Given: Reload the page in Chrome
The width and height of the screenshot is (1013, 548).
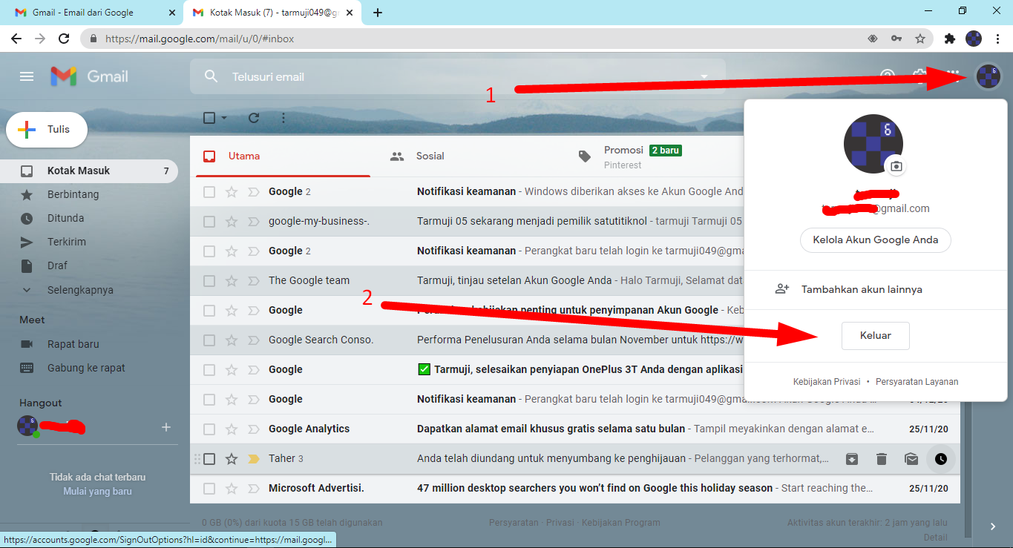Looking at the screenshot, I should (x=65, y=39).
